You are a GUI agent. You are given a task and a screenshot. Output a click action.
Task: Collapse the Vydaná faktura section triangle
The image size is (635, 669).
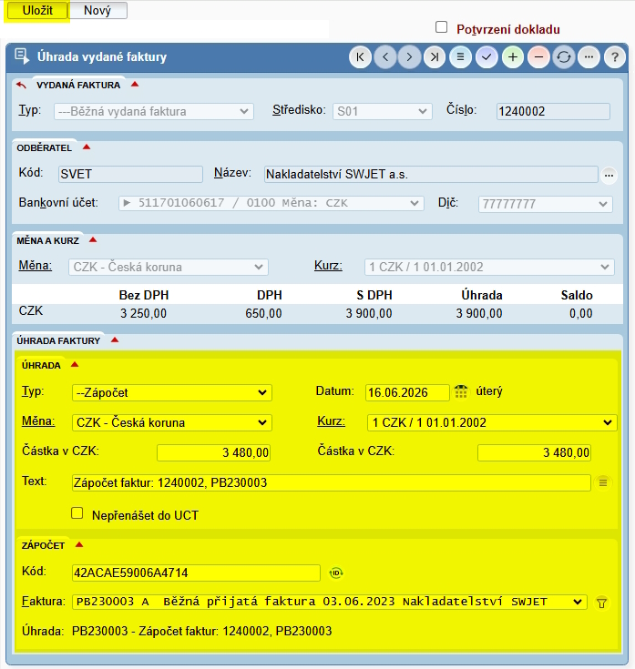click(135, 85)
